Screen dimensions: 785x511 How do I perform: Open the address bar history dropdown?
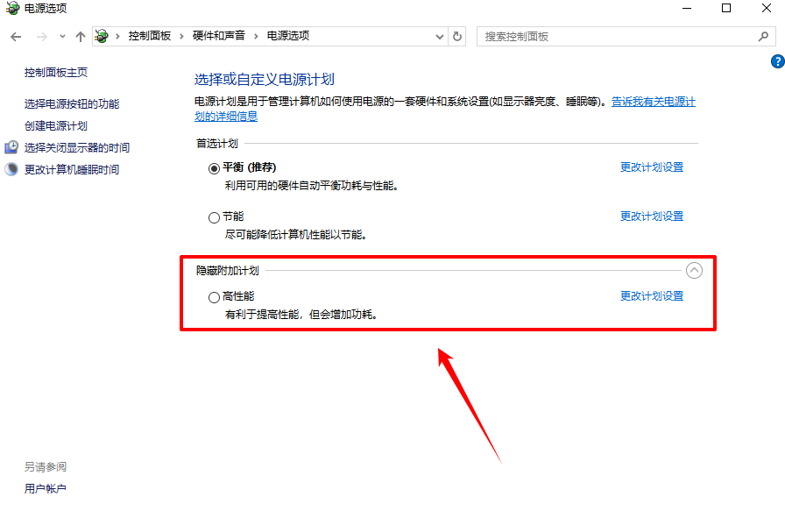click(x=440, y=37)
